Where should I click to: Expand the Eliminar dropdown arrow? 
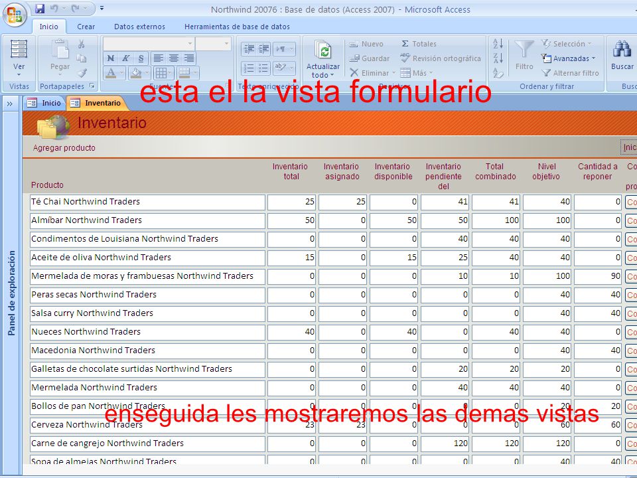[x=394, y=73]
